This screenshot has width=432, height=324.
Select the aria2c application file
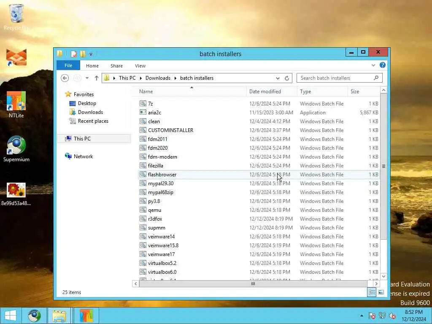click(259, 112)
